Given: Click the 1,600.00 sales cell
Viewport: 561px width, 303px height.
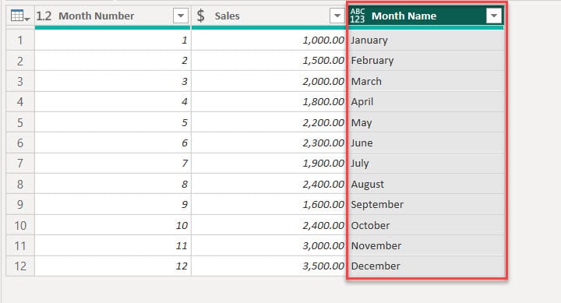Looking at the screenshot, I should click(x=269, y=205).
